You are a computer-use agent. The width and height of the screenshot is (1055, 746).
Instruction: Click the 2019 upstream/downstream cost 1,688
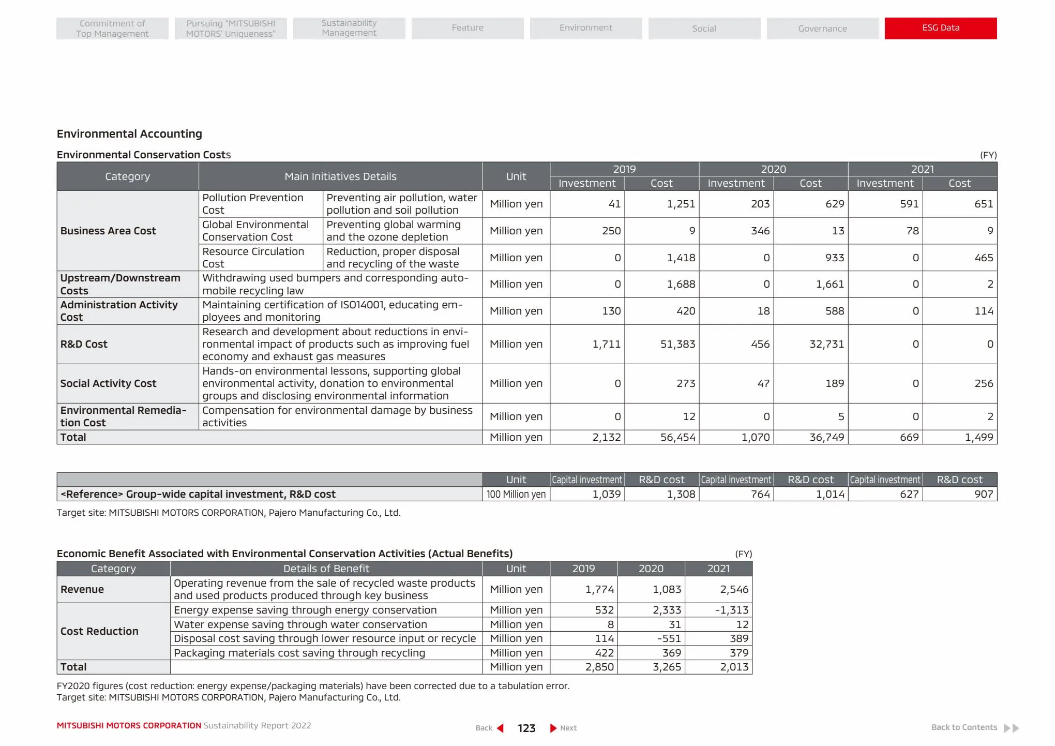coord(681,284)
